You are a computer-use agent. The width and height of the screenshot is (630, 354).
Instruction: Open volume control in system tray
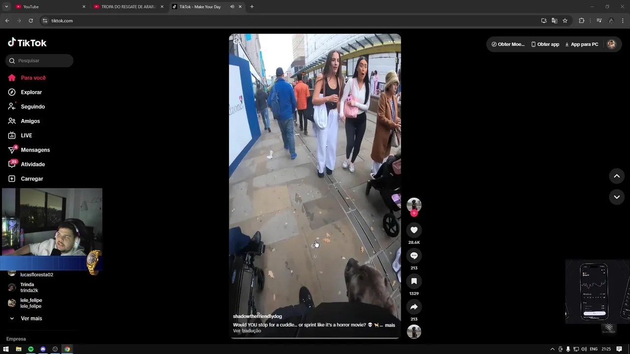tap(584, 349)
